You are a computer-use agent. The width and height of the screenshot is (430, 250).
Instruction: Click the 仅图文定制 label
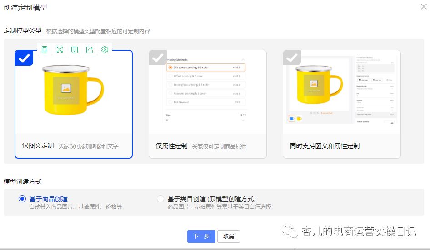[38, 146]
